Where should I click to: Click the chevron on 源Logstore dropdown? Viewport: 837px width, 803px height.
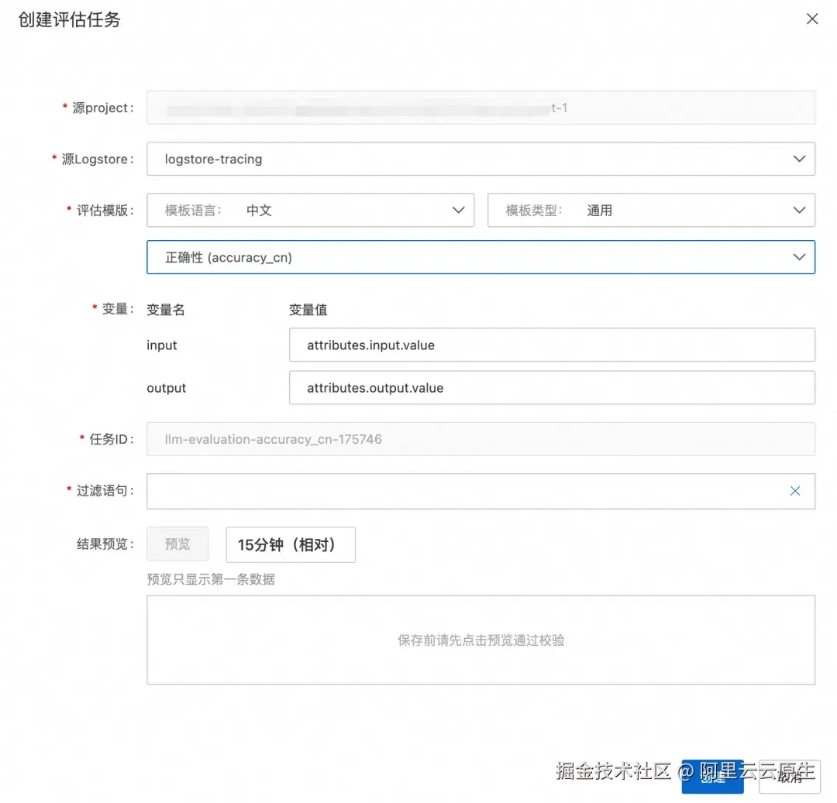[x=799, y=159]
